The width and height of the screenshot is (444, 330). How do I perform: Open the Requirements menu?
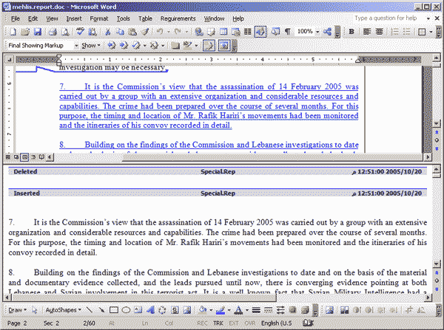pyautogui.click(x=178, y=17)
